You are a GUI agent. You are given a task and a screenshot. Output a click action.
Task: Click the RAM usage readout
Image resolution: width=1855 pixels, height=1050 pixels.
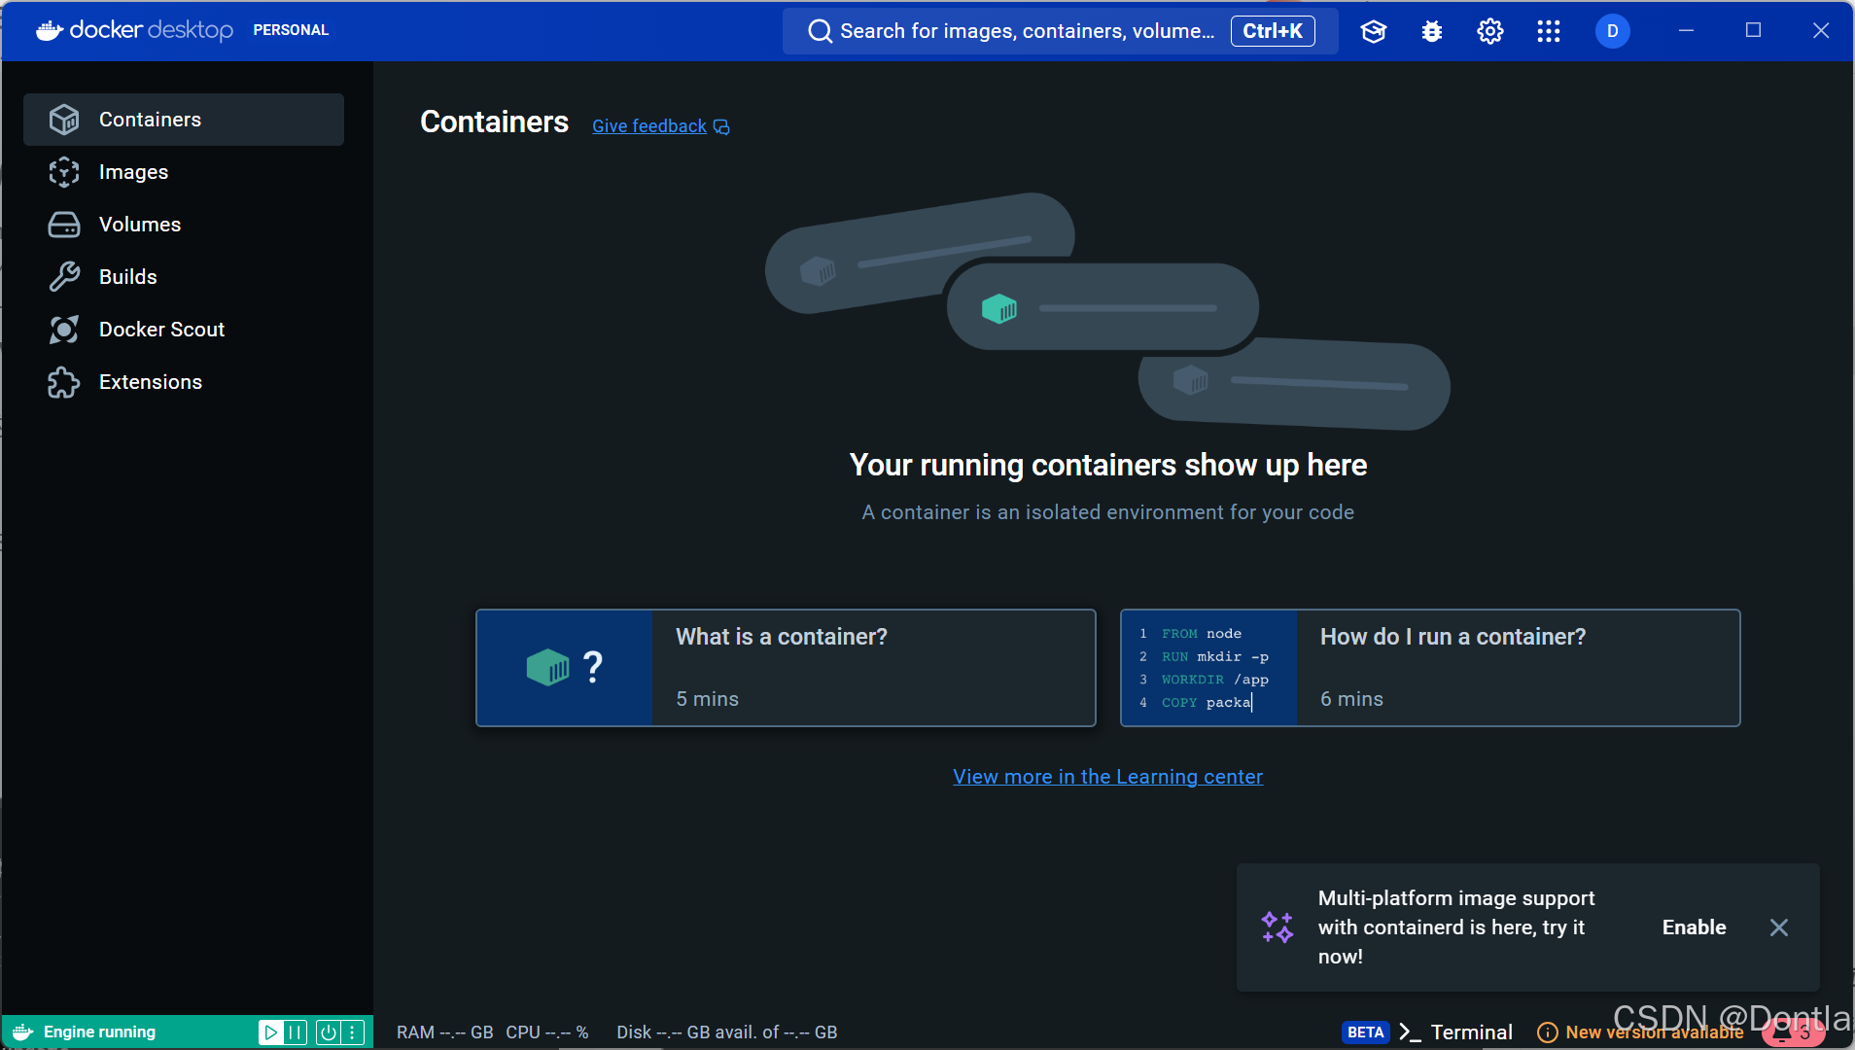tap(444, 1032)
